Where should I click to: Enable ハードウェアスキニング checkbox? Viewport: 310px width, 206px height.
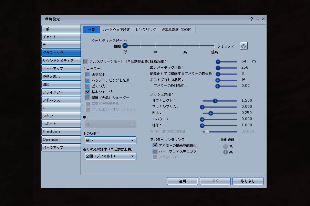point(155,151)
